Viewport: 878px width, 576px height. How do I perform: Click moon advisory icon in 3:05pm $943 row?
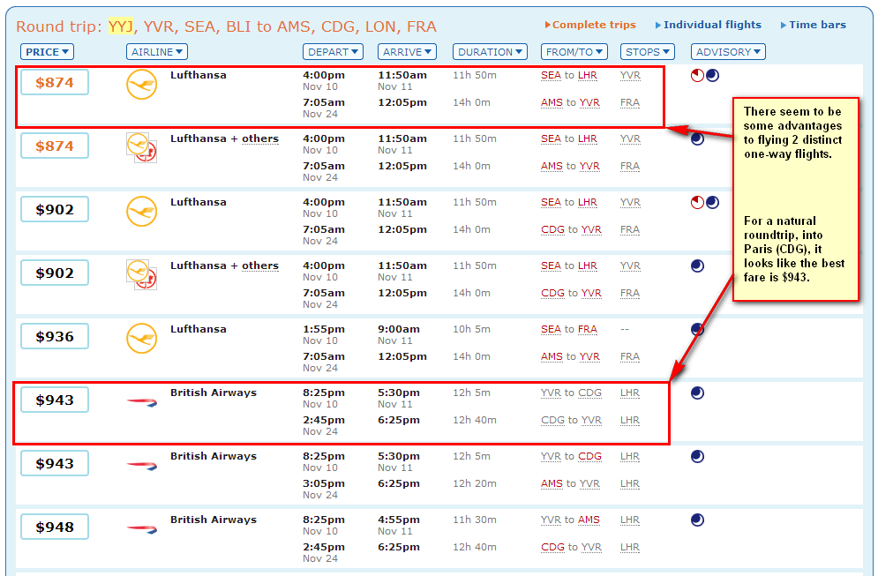pyautogui.click(x=697, y=456)
